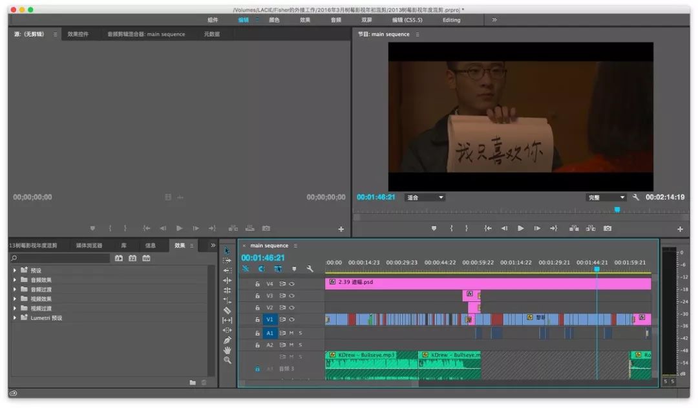Click Export Frame camera icon in Program monitor
This screenshot has width=698, height=408.
pyautogui.click(x=607, y=228)
